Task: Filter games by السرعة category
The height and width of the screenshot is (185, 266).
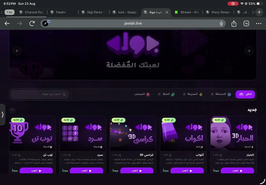Action: click(192, 94)
